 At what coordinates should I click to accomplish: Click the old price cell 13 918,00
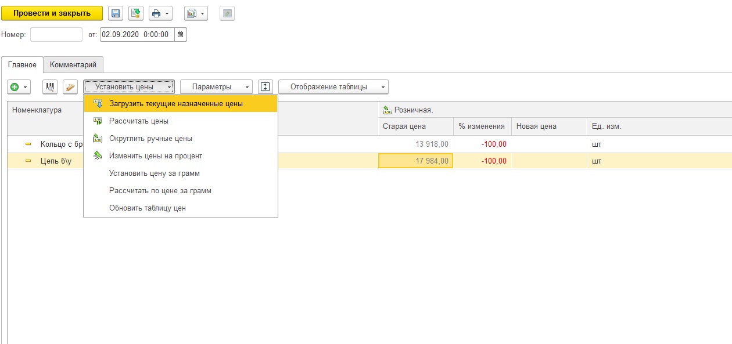tap(415, 144)
